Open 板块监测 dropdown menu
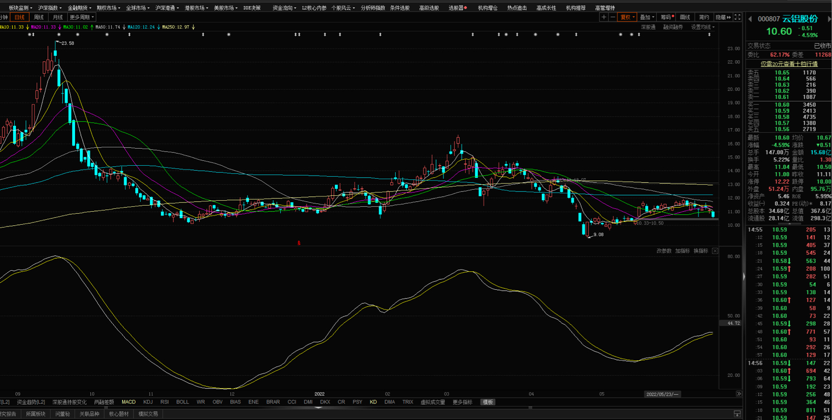This screenshot has height=420, width=832. [20, 8]
